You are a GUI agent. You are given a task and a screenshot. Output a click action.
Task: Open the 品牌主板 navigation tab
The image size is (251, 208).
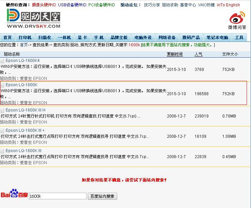119,38
